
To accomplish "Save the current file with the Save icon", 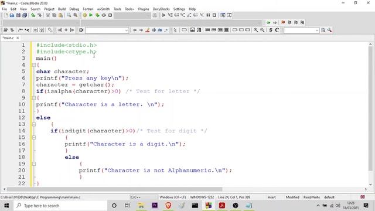I will coord(18,15).
